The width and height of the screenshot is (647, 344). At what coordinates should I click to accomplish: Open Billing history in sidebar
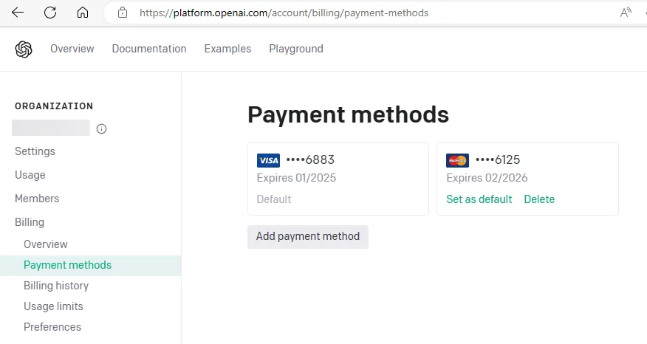[x=56, y=286]
